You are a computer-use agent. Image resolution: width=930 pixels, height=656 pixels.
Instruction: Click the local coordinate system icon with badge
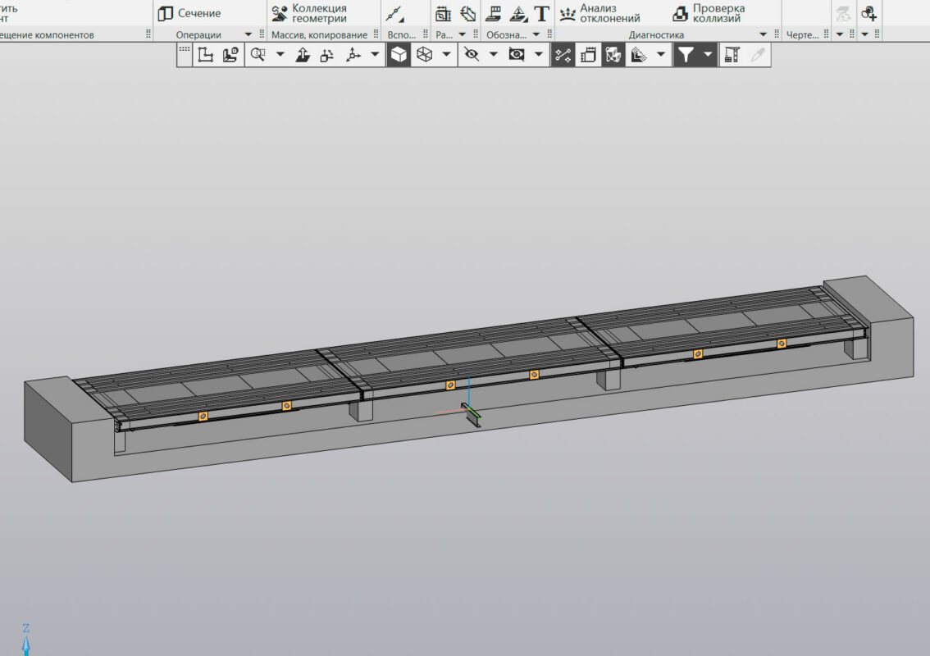(x=230, y=55)
